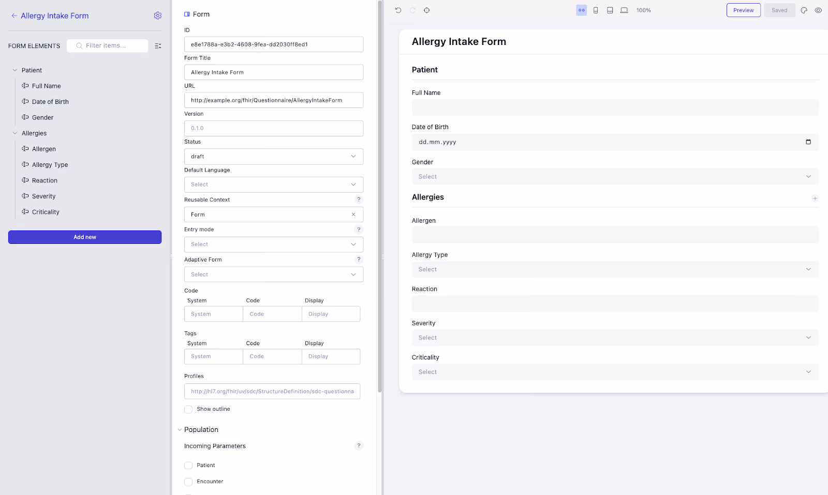Open the theme palette icon
The image size is (828, 495).
coord(804,10)
